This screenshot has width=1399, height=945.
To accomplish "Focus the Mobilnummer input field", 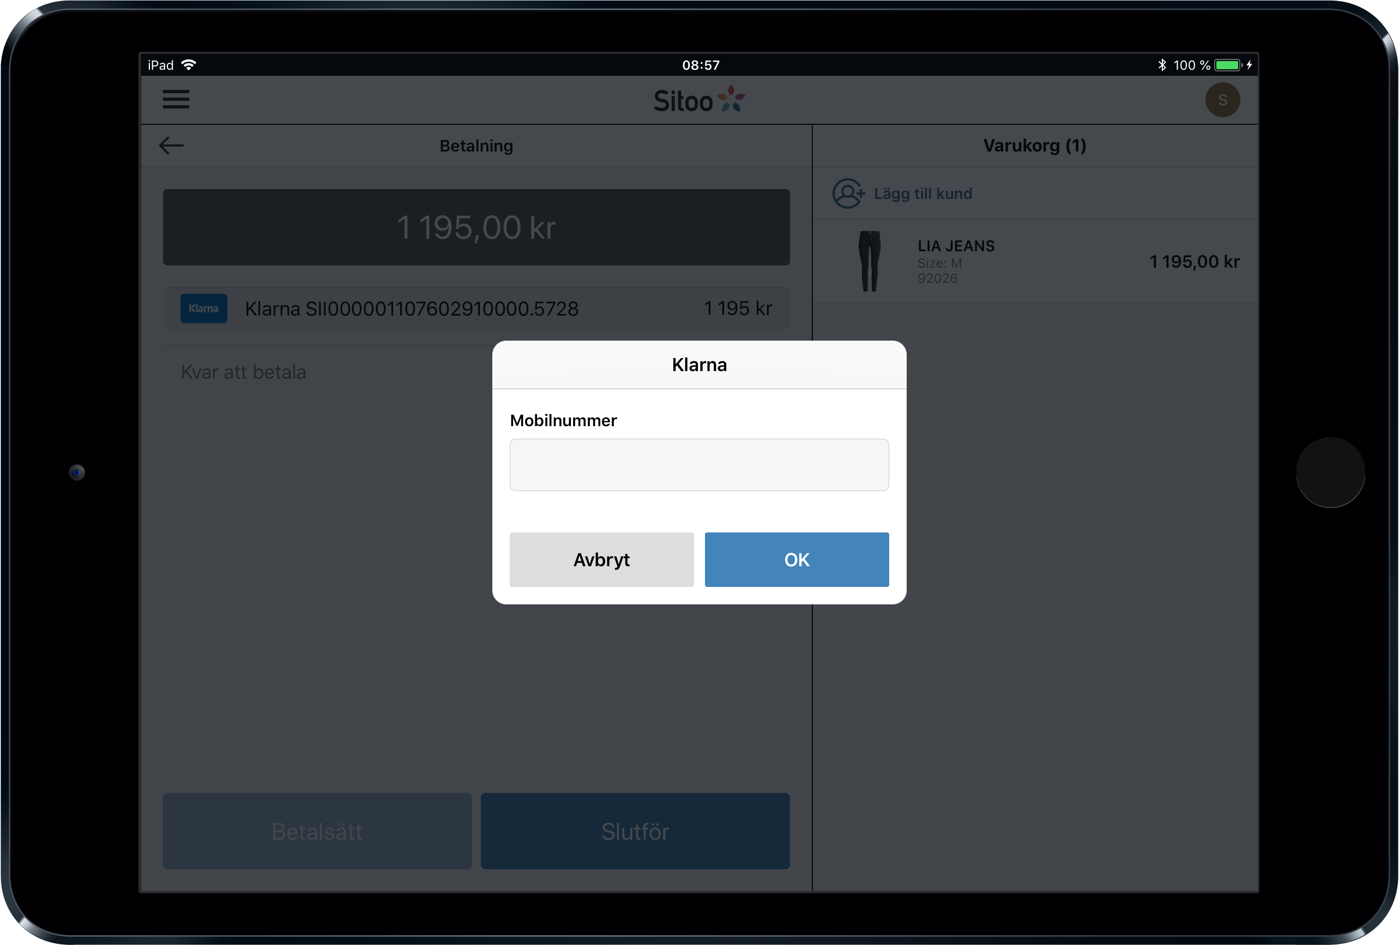I will click(x=699, y=465).
